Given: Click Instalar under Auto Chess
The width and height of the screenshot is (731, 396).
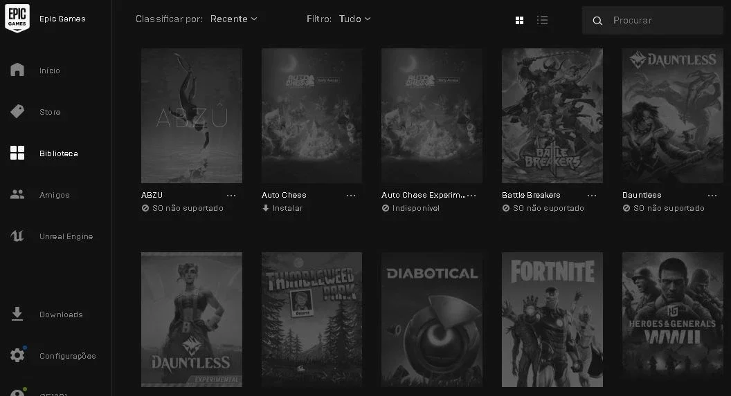Looking at the screenshot, I should pos(288,208).
